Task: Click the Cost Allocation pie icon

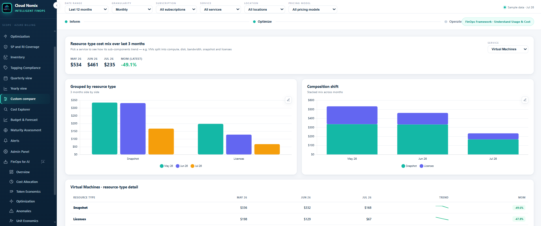Action: tap(11, 182)
